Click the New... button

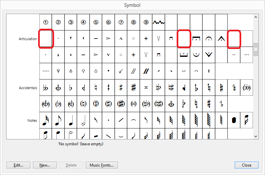coord(45,165)
